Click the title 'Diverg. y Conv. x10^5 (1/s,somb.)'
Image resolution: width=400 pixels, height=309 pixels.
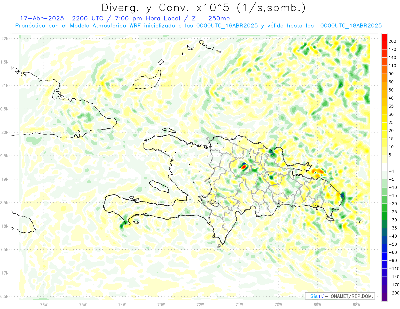(203, 8)
